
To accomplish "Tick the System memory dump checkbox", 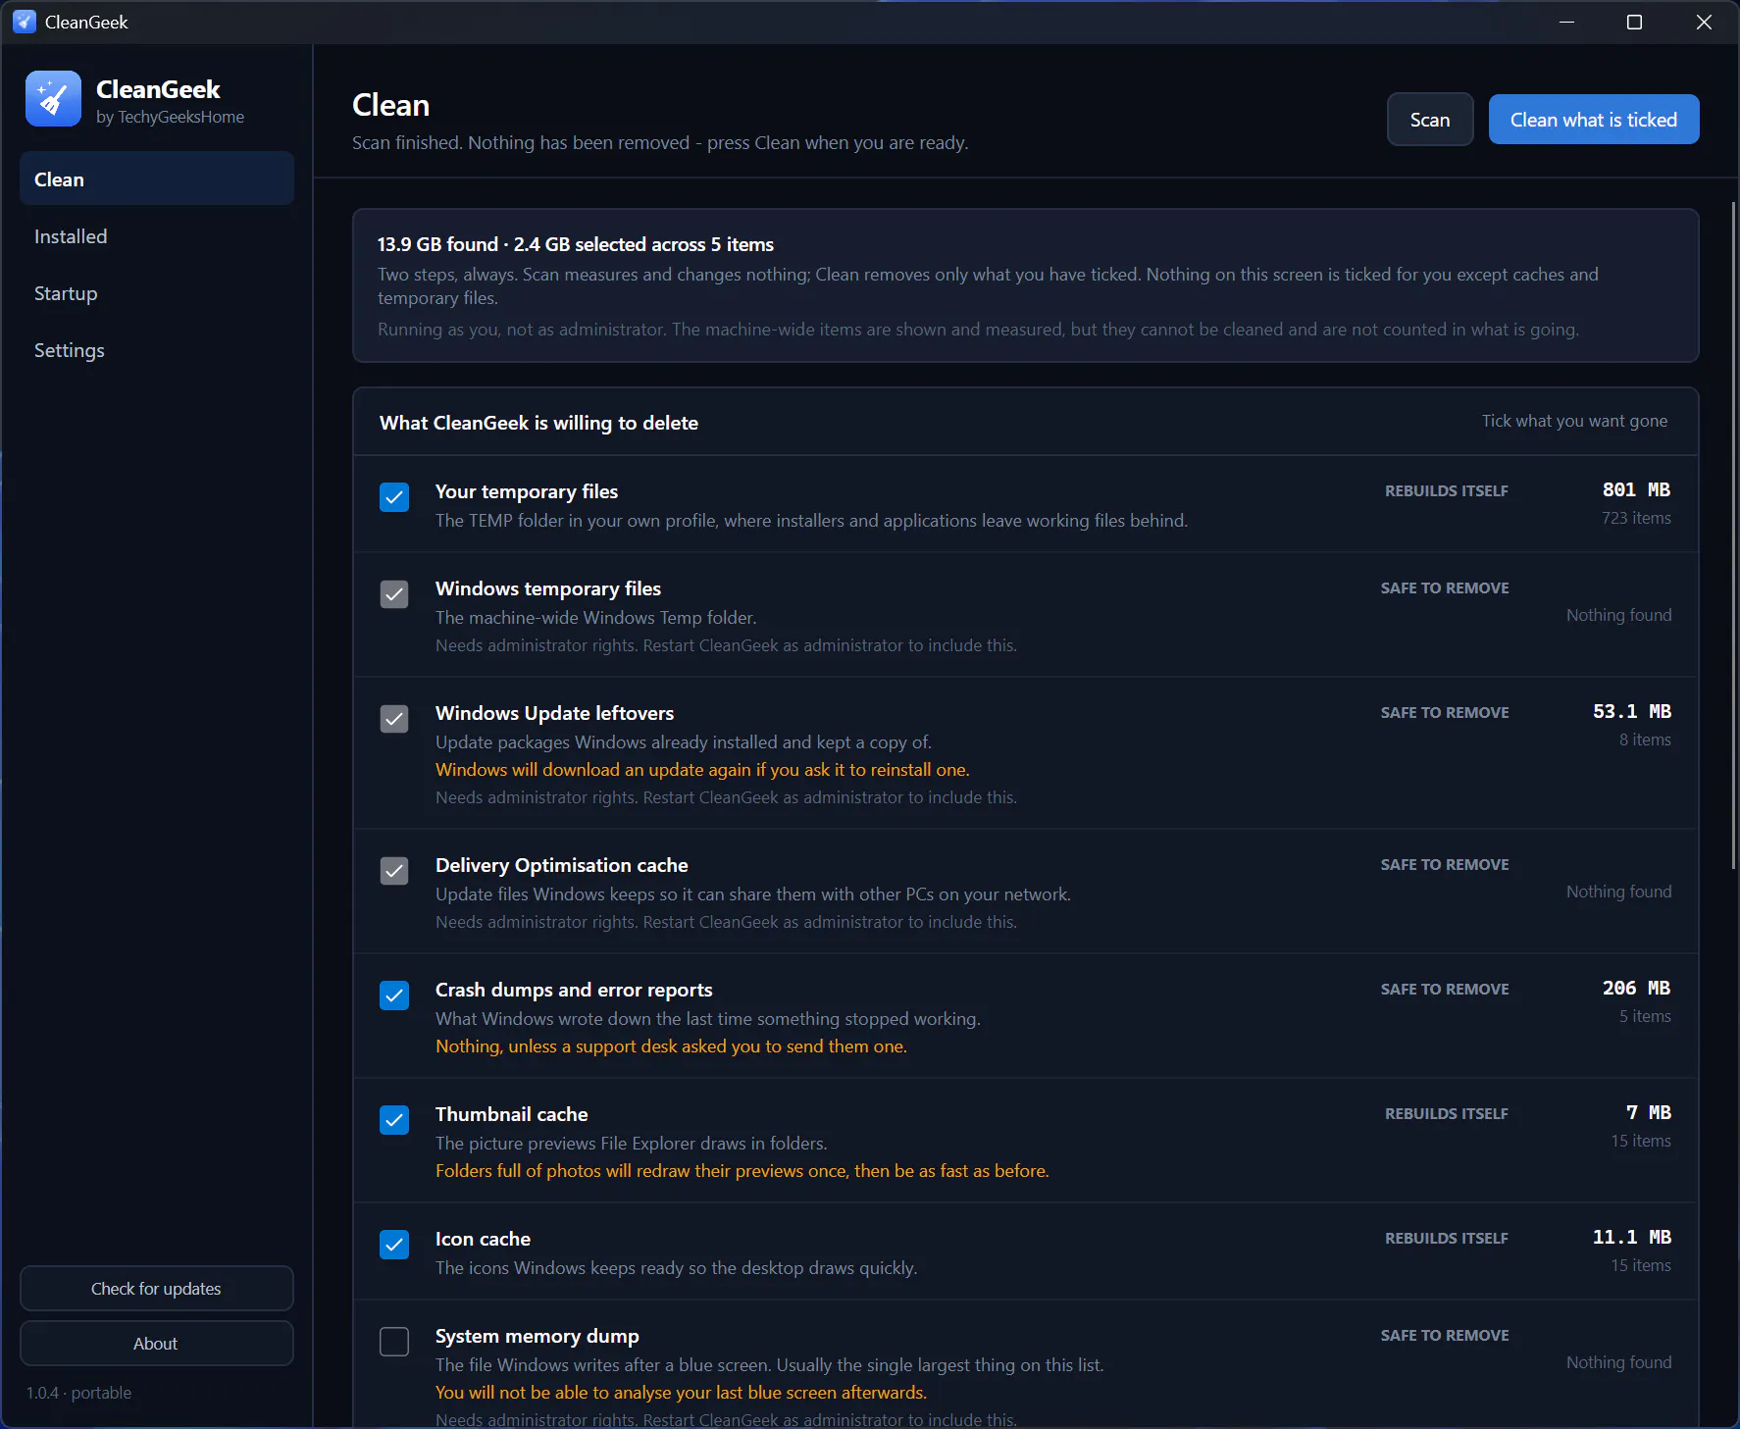I will [x=394, y=1342].
